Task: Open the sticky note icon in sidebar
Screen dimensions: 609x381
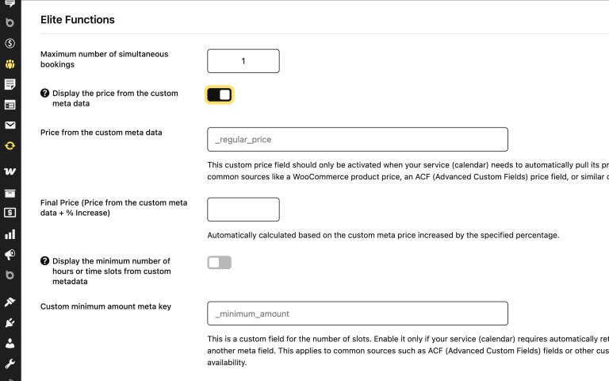Action: [10, 84]
